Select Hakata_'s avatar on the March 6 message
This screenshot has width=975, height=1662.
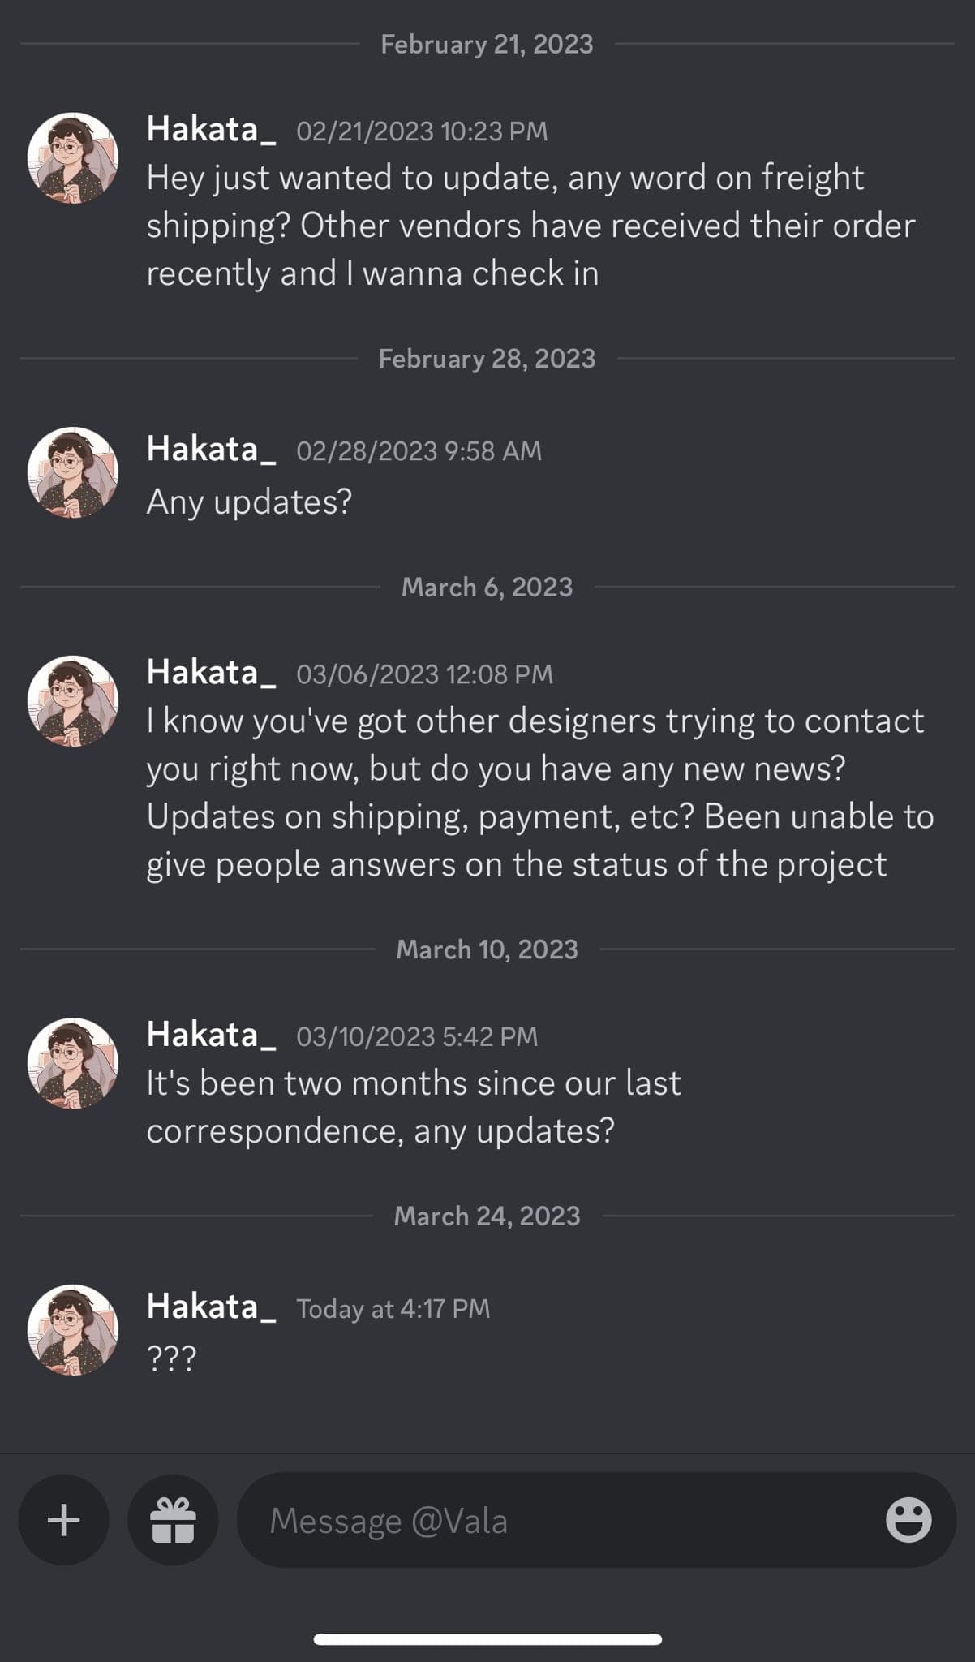click(73, 698)
